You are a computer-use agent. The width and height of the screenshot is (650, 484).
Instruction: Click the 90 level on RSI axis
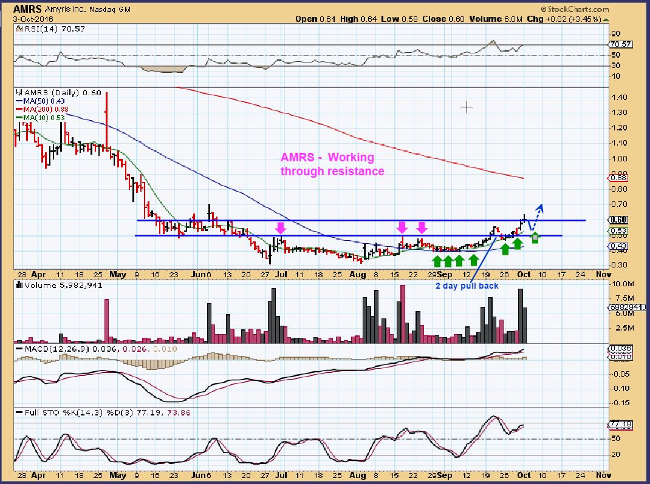pos(615,34)
